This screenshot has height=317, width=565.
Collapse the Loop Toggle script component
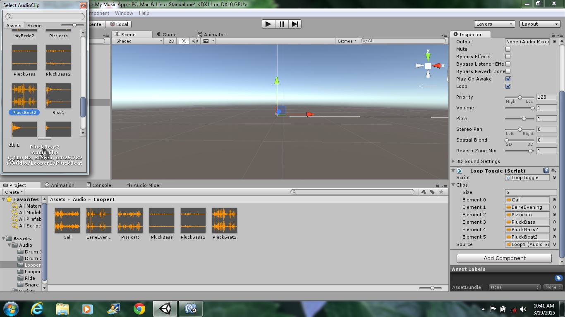coord(454,170)
